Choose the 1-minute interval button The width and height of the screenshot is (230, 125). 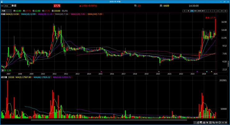tap(207, 11)
